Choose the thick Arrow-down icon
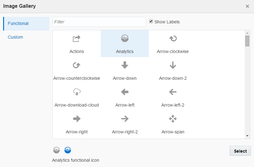The height and width of the screenshot is (167, 254). coord(125,65)
